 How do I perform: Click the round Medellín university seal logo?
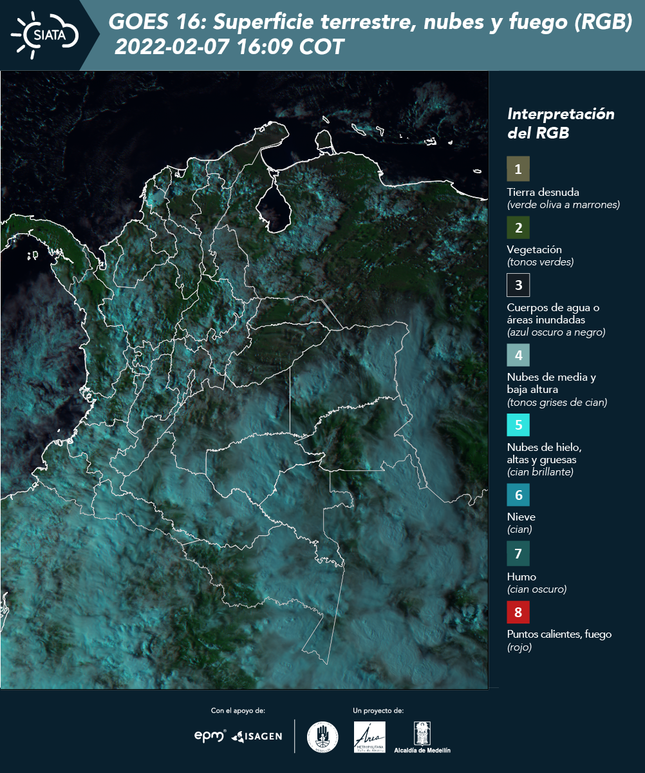click(x=322, y=737)
